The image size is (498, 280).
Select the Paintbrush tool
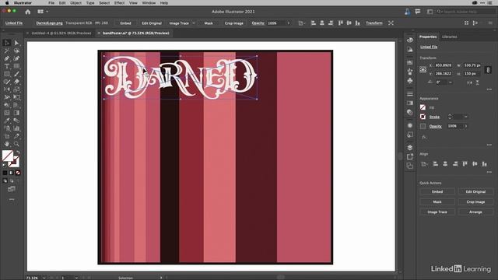[16, 74]
